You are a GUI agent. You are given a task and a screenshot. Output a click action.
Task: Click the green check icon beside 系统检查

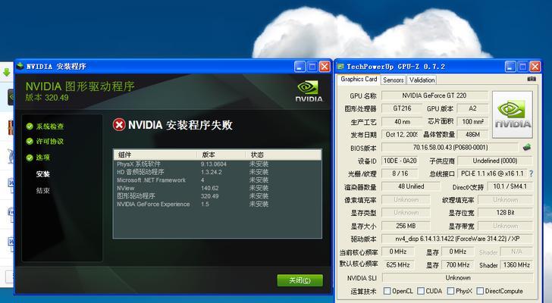coord(30,127)
